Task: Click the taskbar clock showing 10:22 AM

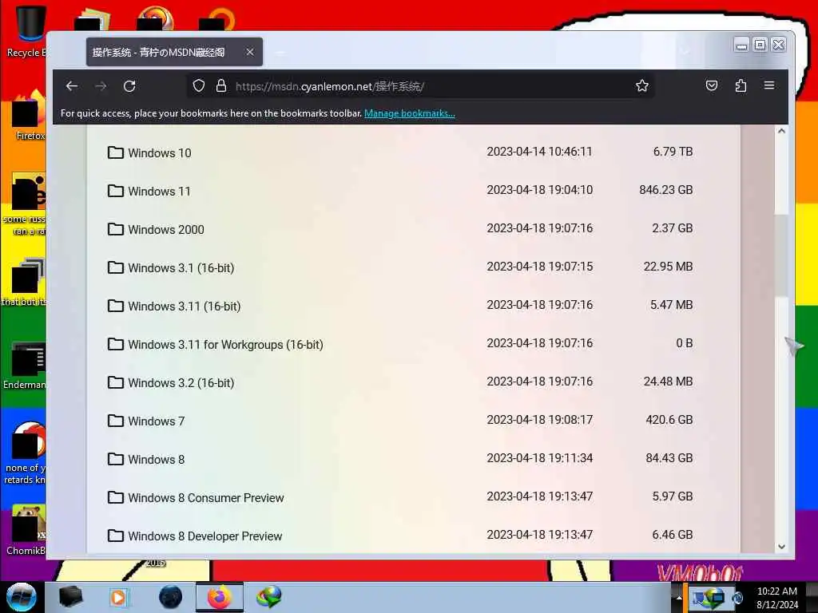Action: [776, 598]
